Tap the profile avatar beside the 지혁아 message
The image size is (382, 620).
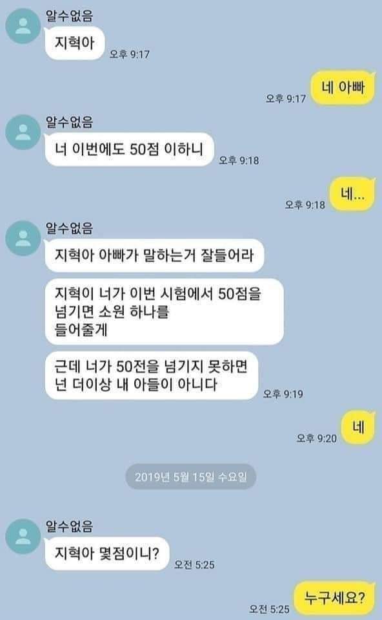(x=23, y=26)
